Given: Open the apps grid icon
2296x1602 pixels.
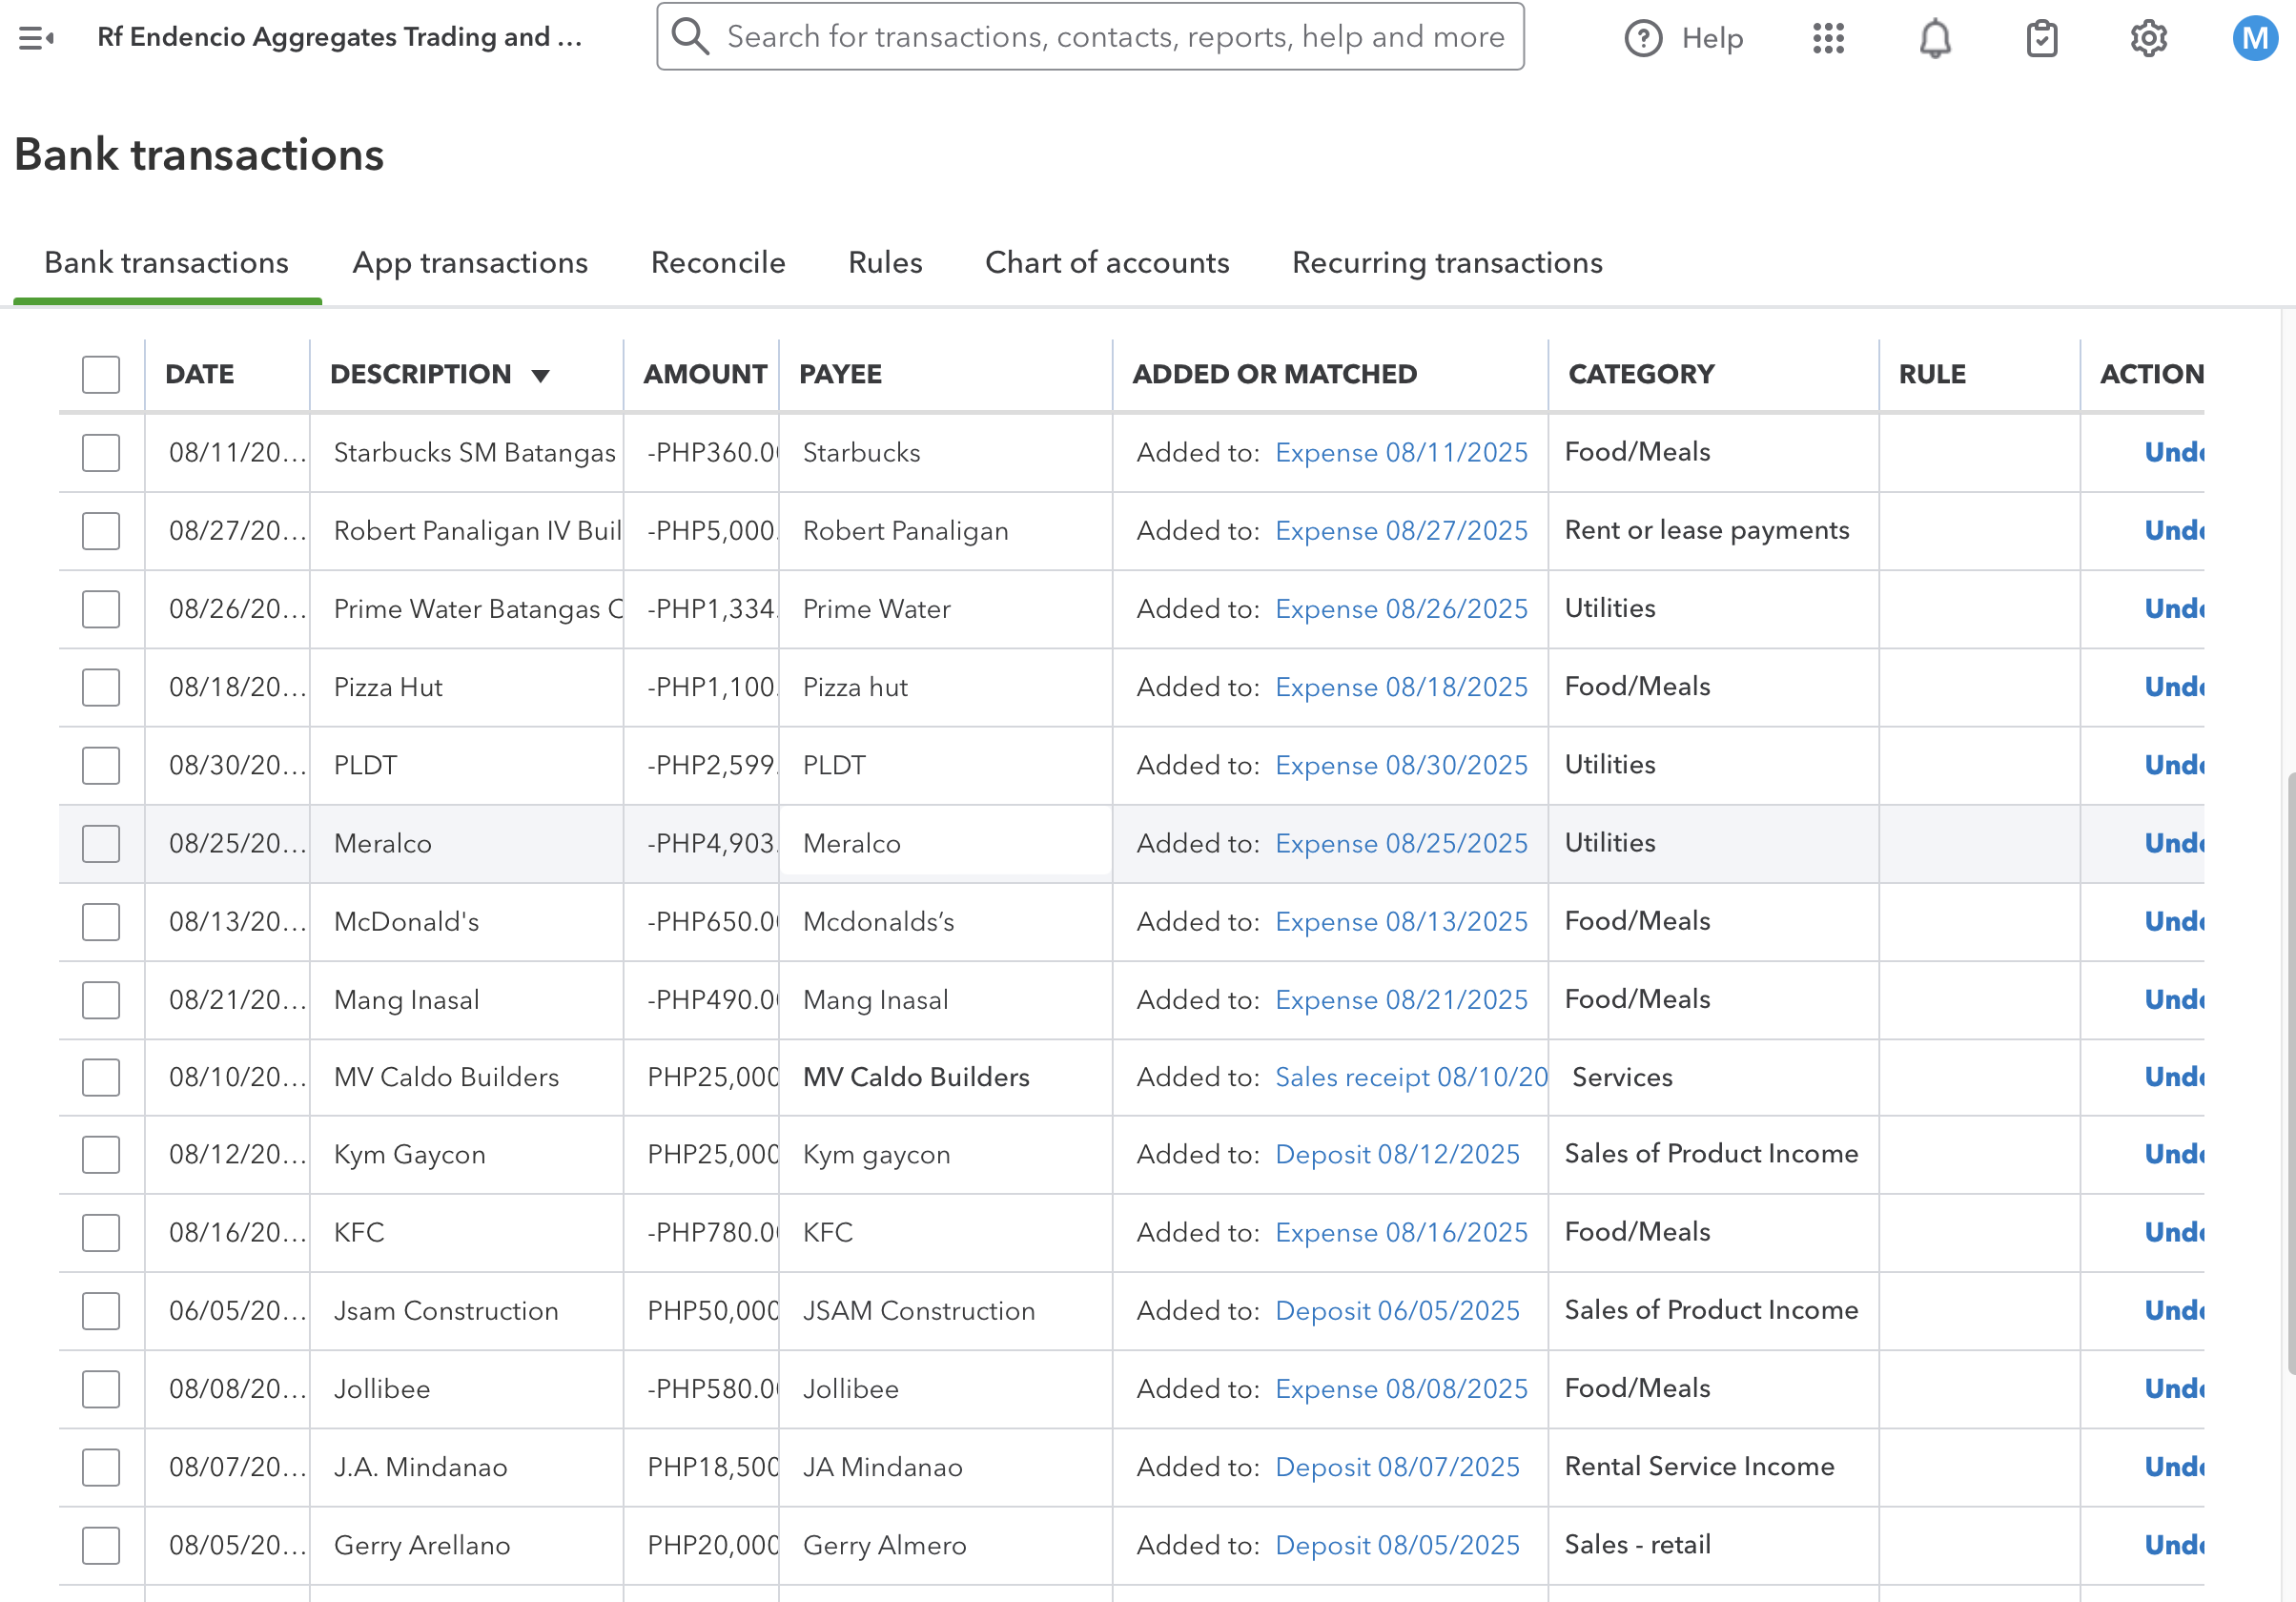Looking at the screenshot, I should [x=1827, y=38].
